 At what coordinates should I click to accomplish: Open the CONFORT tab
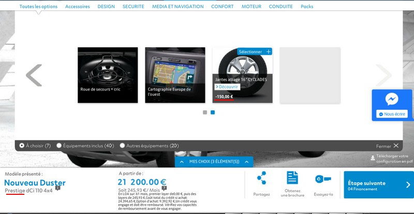[223, 7]
